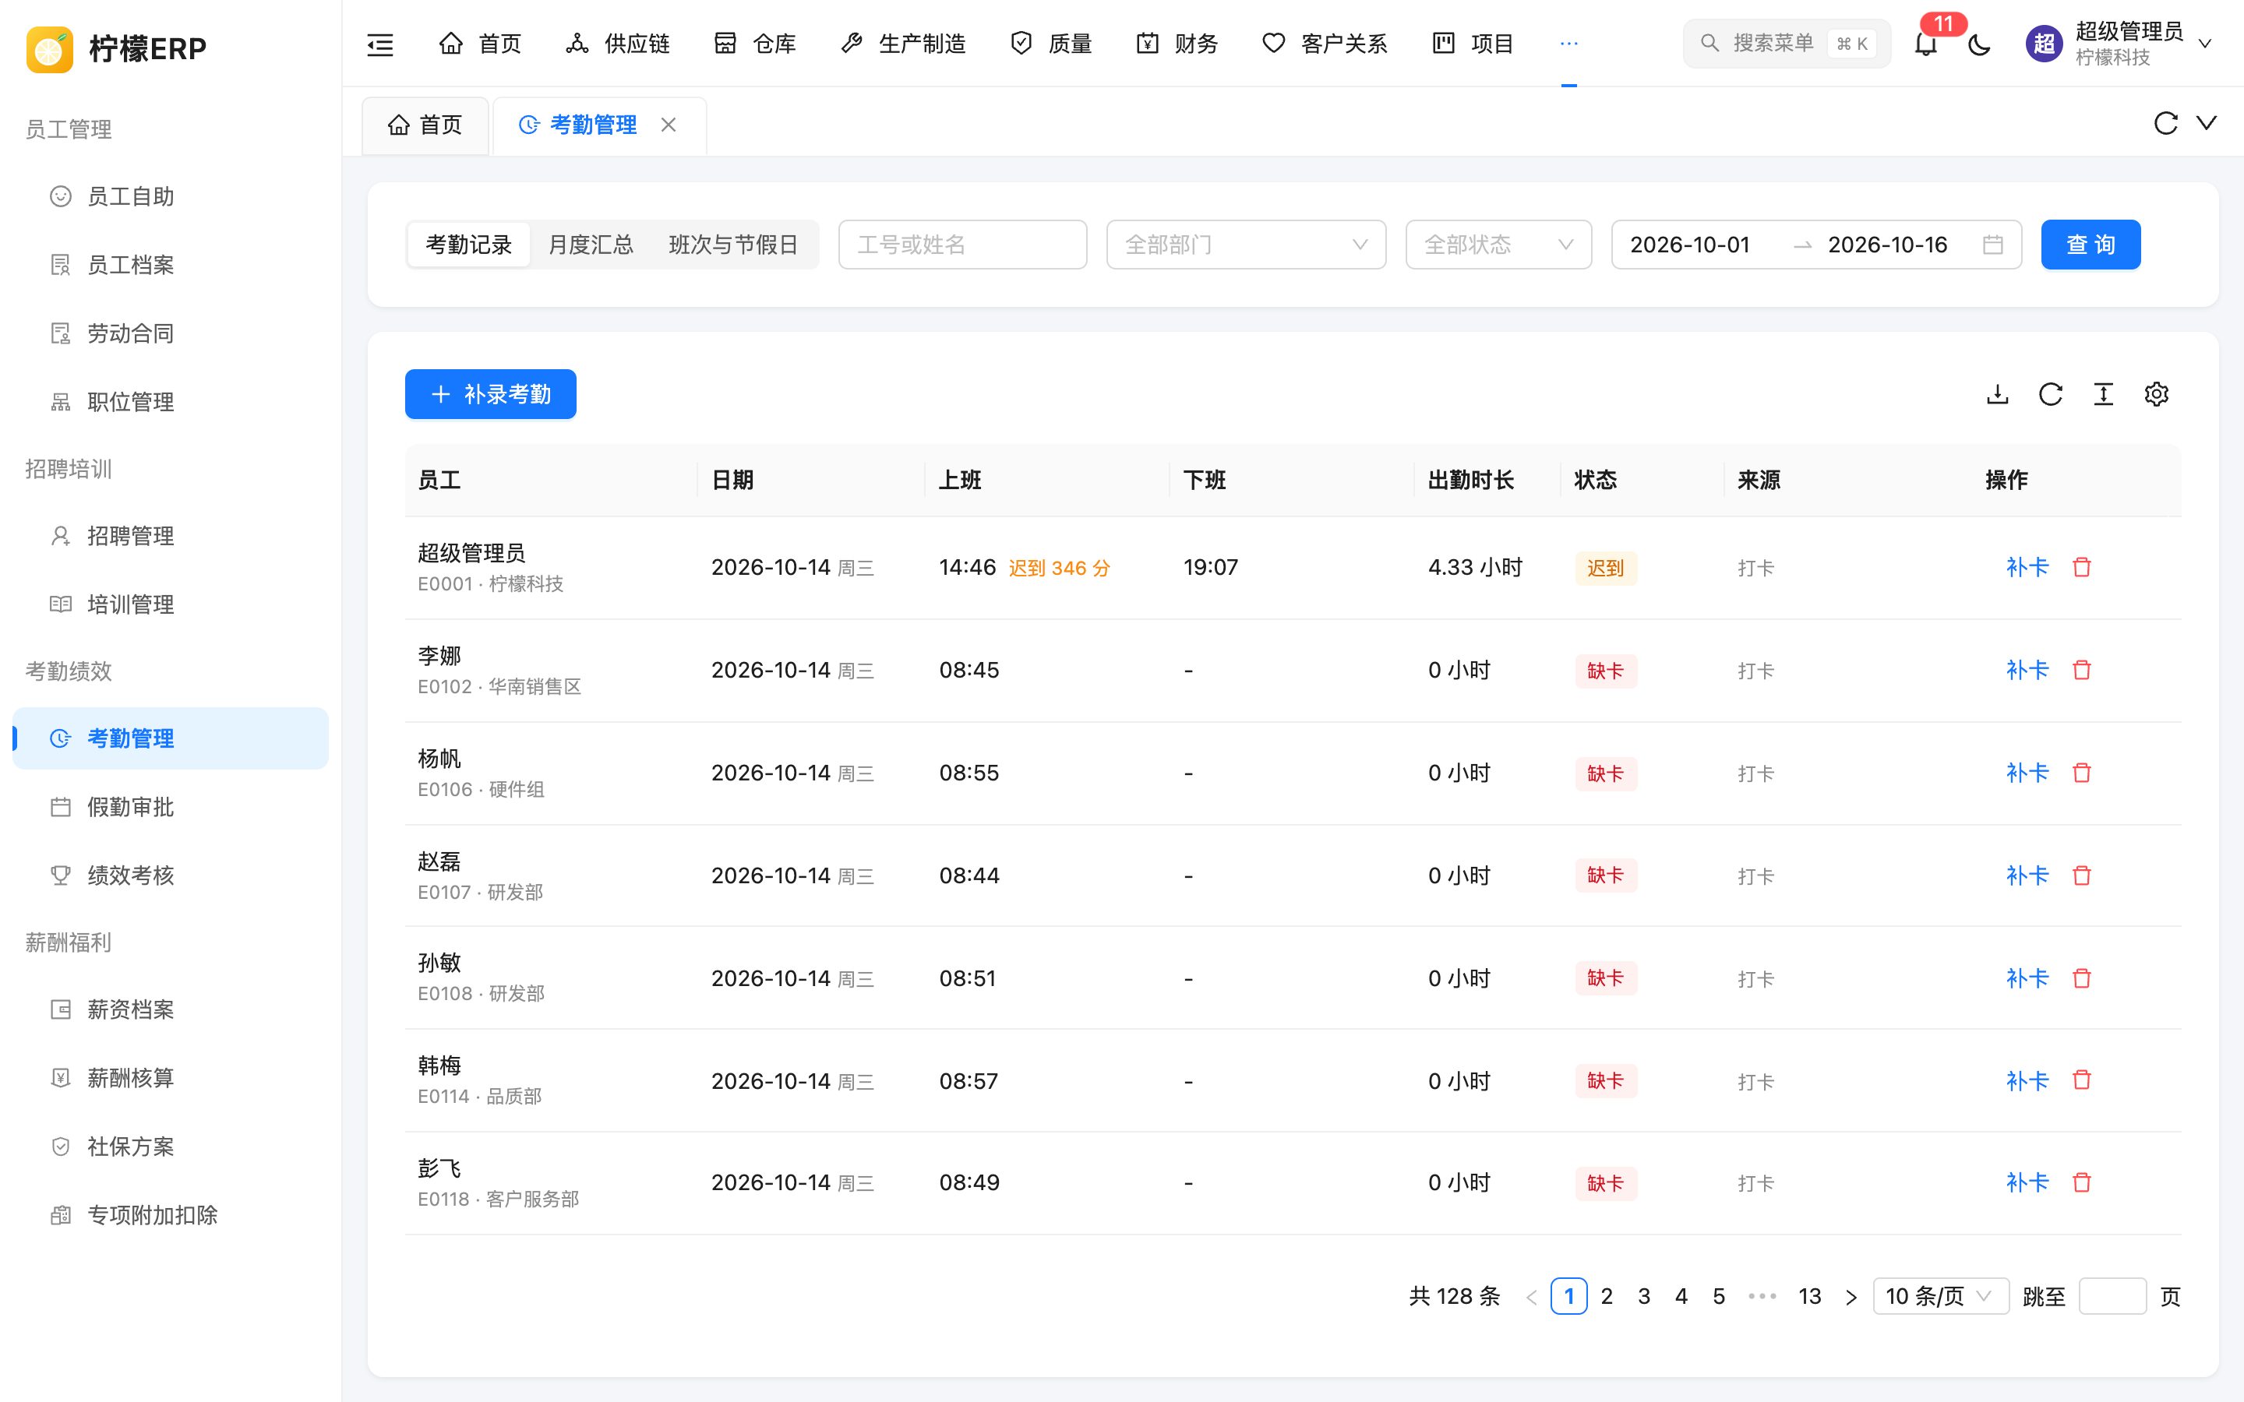Delete 韩梅's attendance record
The width and height of the screenshot is (2244, 1402).
2082,1081
